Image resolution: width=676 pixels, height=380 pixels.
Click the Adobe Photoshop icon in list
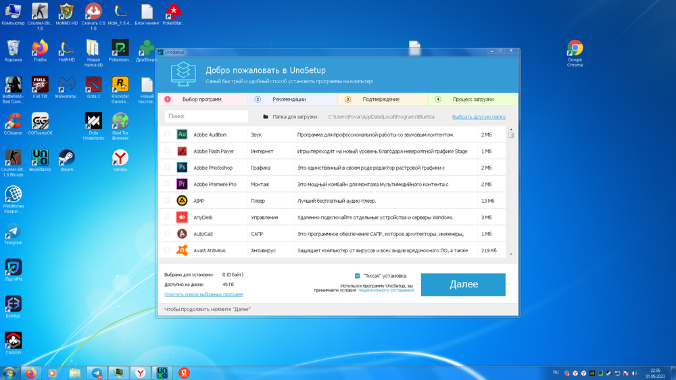[182, 167]
